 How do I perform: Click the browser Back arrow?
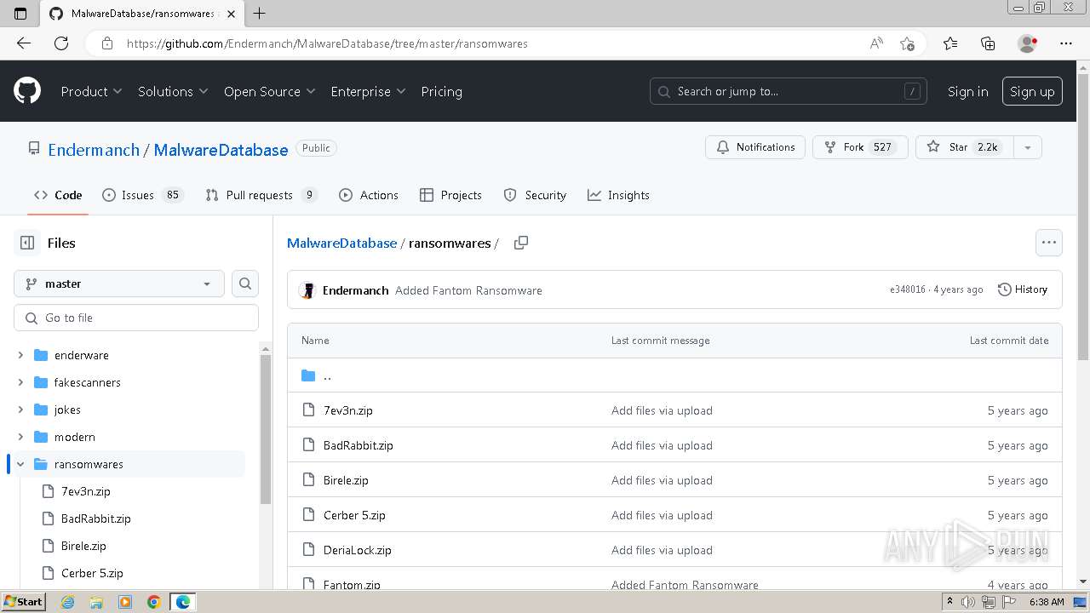click(24, 43)
